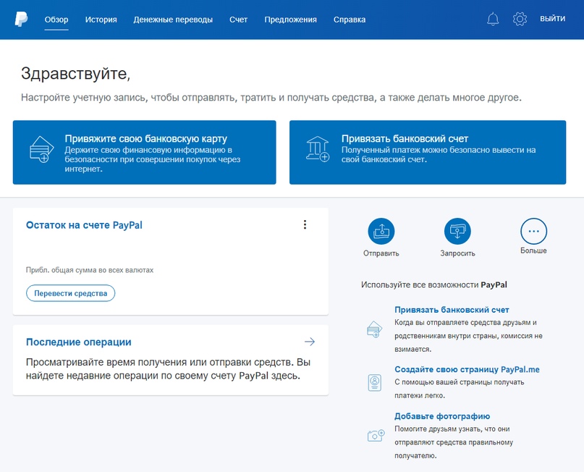Click the Добавьте фотографию link
The image size is (584, 472).
(442, 416)
